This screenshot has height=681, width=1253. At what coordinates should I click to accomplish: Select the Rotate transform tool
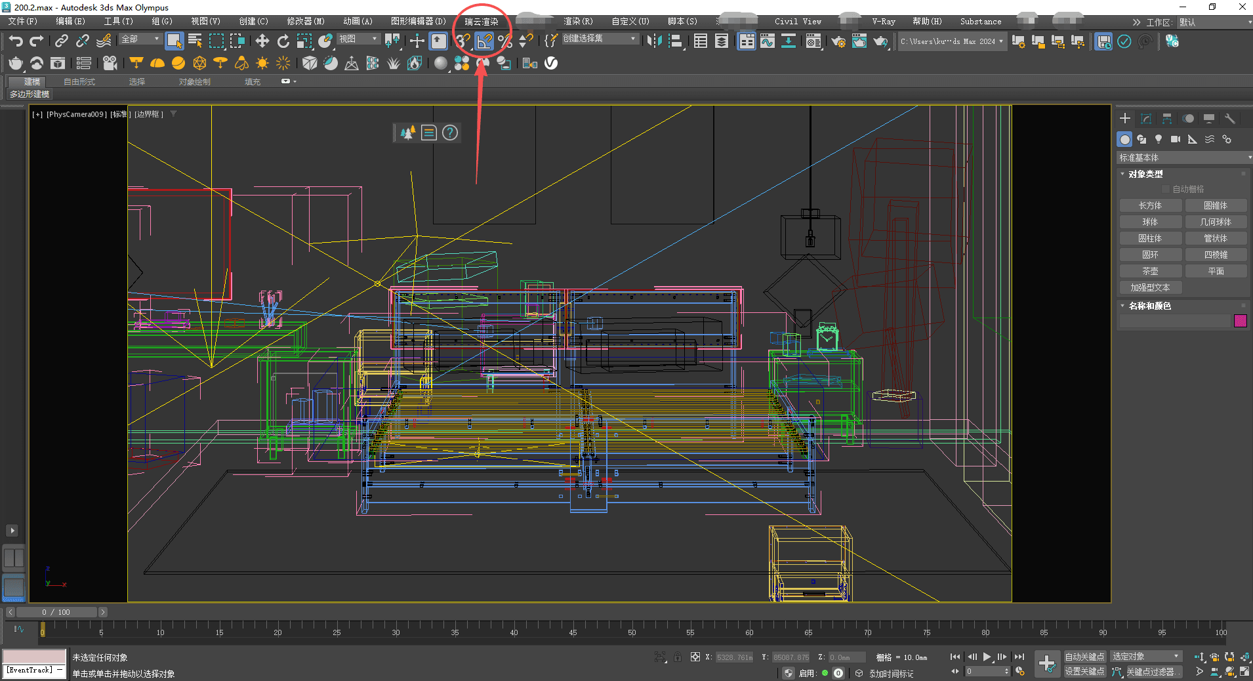coord(283,41)
